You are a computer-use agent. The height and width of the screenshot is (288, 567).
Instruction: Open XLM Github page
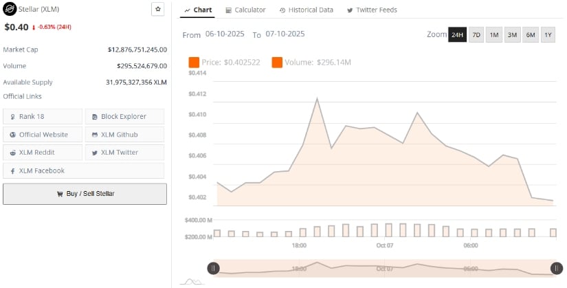(124, 135)
